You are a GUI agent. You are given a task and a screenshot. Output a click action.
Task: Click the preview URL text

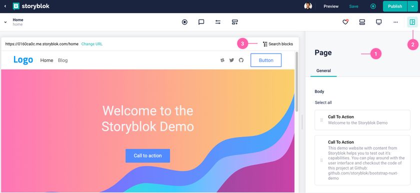42,44
